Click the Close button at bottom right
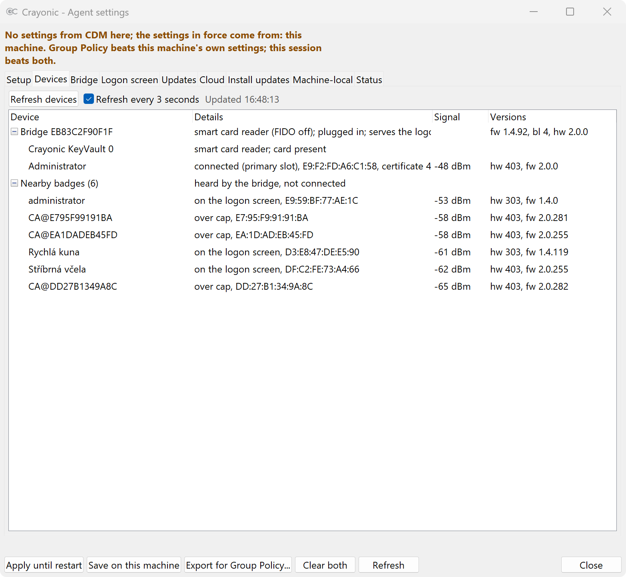626x577 pixels. click(591, 565)
